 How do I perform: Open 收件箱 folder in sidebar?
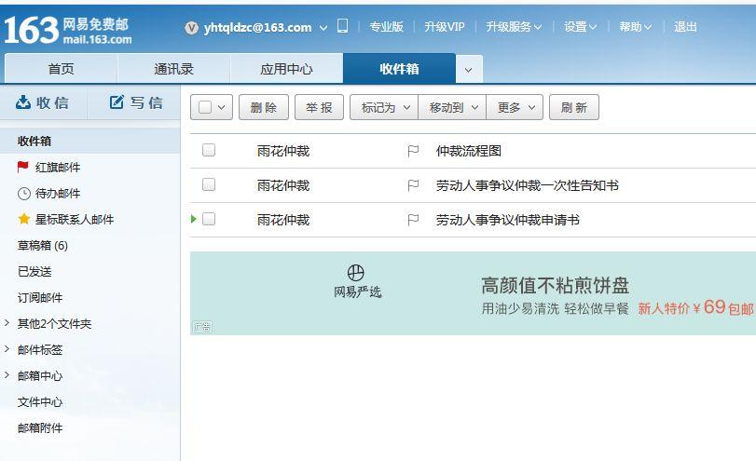(89, 142)
